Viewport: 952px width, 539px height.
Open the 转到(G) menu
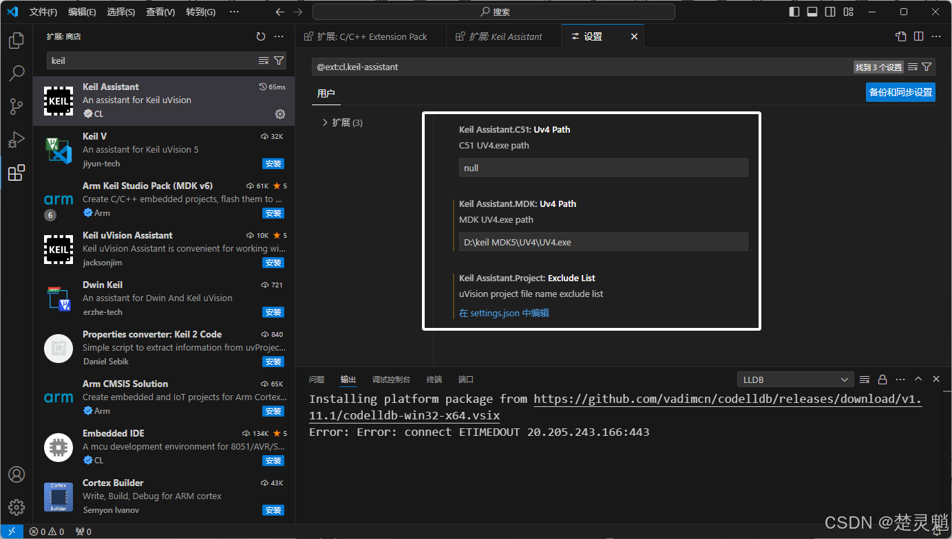coord(200,12)
